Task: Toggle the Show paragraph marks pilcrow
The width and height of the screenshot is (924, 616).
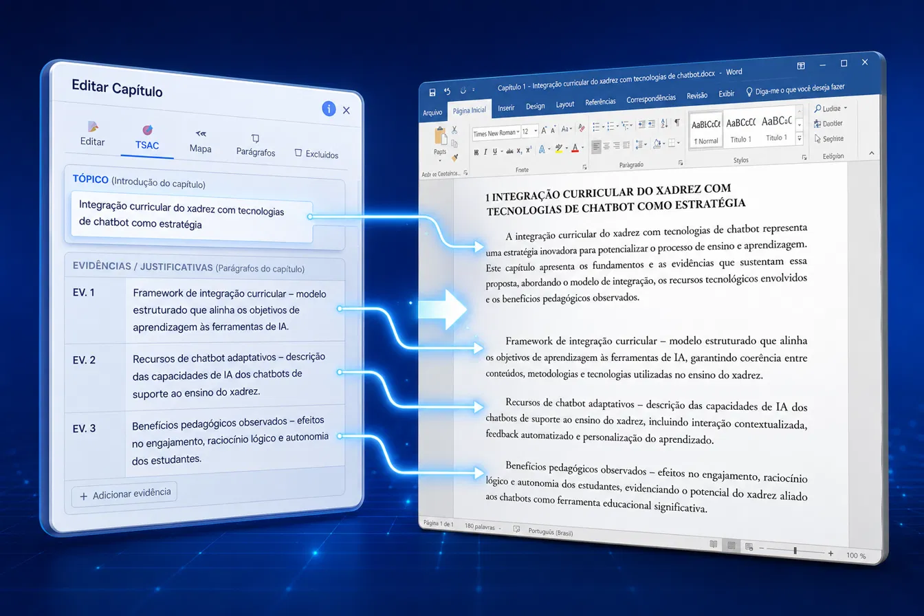Action: [677, 123]
